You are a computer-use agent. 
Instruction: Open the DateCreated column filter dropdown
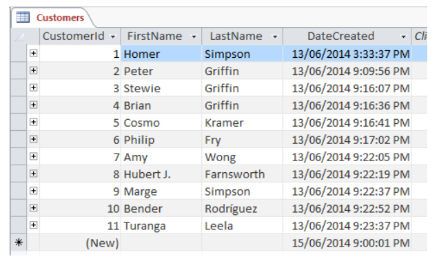[x=403, y=36]
